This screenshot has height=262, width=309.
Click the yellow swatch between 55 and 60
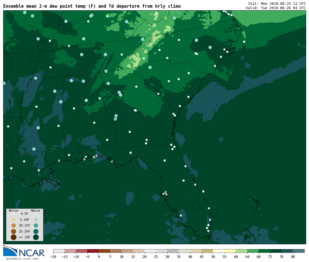tap(230, 251)
